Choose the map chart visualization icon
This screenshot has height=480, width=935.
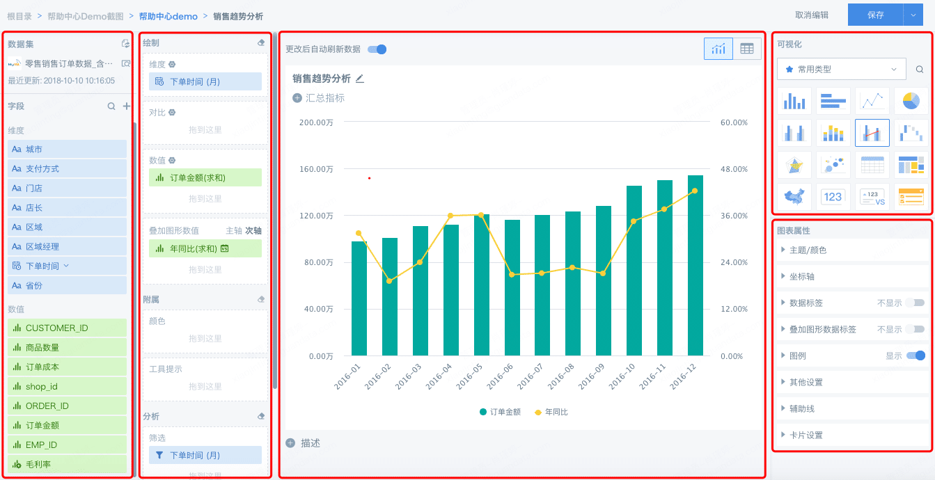click(x=794, y=197)
